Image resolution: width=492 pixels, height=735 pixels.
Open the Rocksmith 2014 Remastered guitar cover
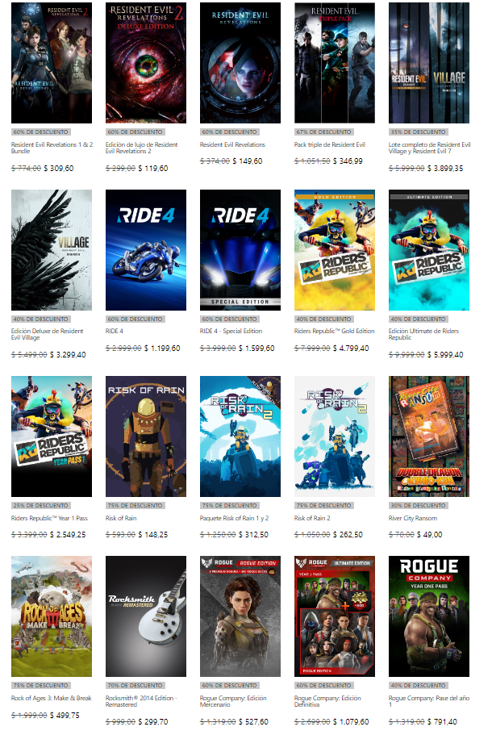click(x=145, y=616)
